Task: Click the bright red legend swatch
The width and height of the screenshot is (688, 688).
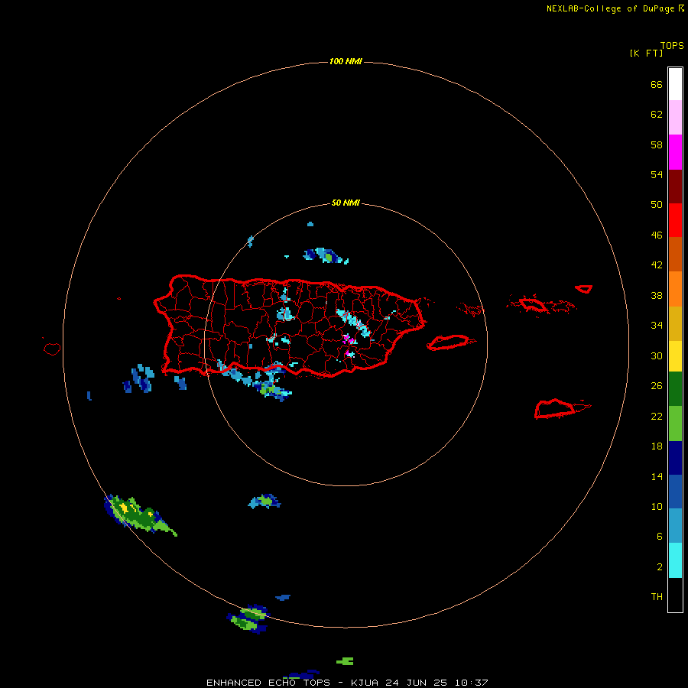Action: pos(675,220)
